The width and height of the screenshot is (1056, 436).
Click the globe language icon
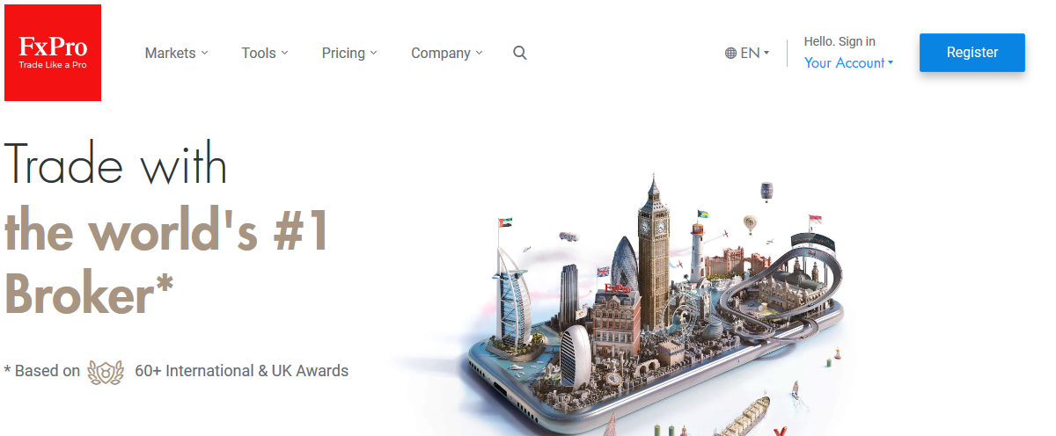730,53
